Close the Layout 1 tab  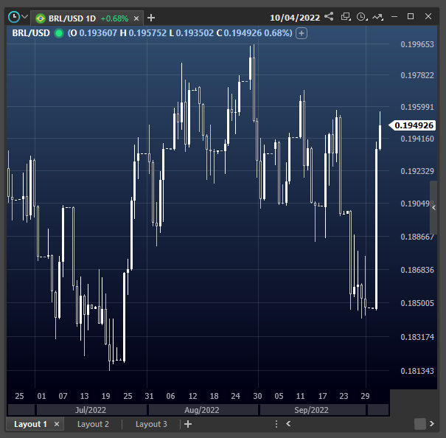[57, 424]
